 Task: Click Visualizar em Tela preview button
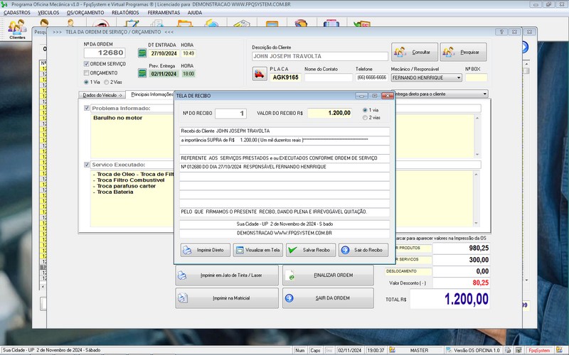pos(257,250)
